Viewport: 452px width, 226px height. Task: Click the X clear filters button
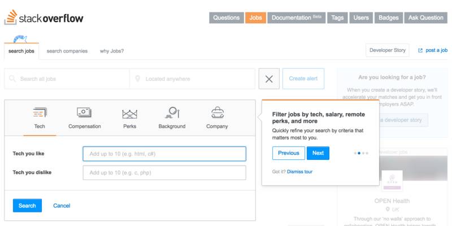pos(269,79)
